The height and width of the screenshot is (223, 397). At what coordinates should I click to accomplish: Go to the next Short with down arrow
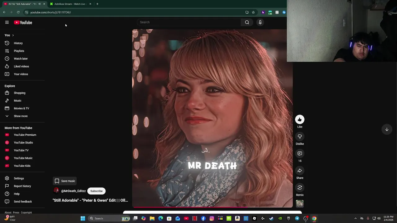tap(387, 129)
